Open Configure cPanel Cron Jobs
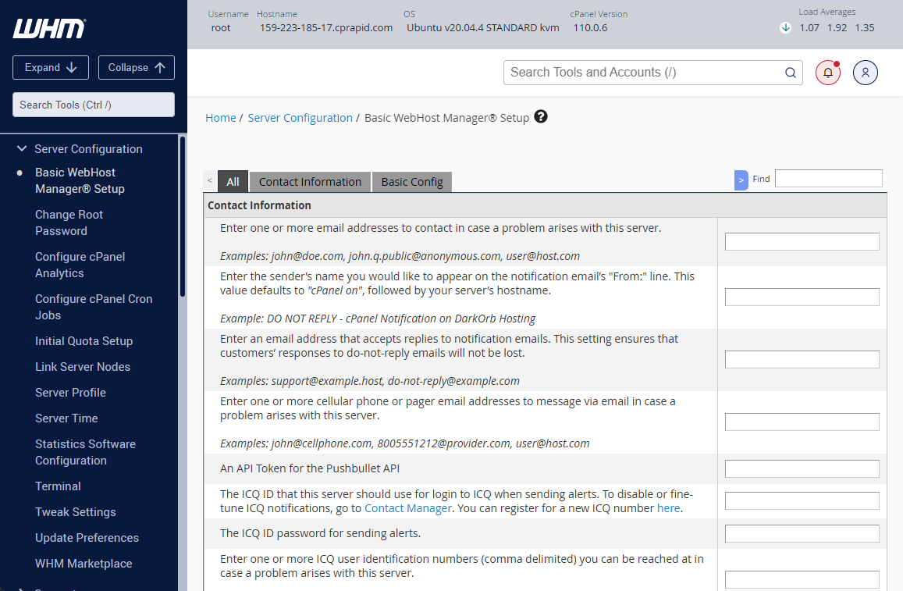 (94, 307)
